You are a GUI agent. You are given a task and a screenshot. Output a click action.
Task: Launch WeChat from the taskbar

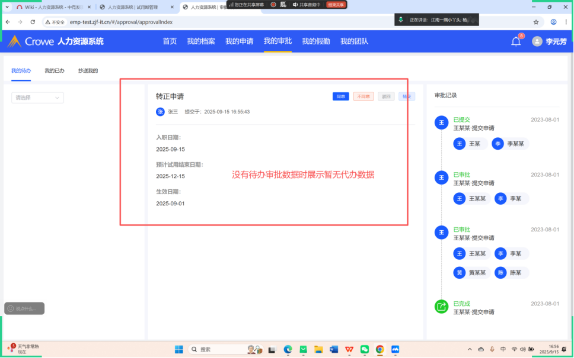coord(365,349)
